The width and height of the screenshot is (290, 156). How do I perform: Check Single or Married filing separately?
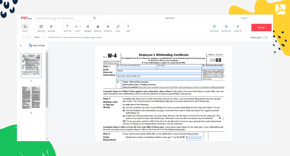(122, 82)
